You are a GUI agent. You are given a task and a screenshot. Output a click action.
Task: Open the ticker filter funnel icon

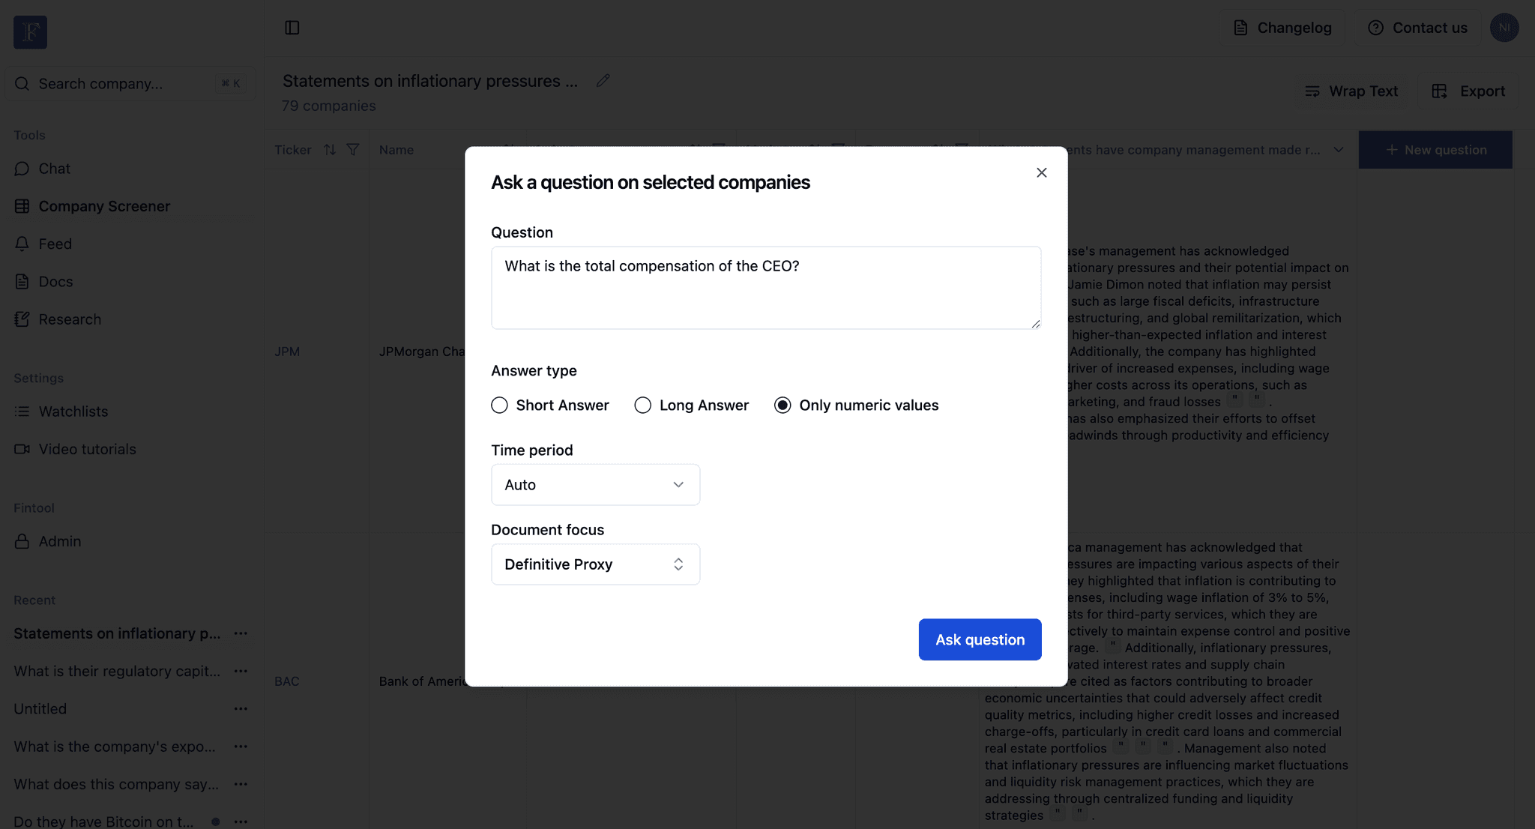tap(353, 150)
